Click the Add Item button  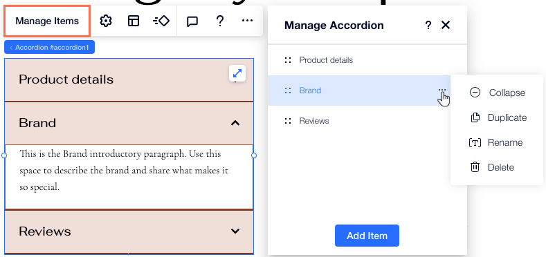(x=367, y=236)
